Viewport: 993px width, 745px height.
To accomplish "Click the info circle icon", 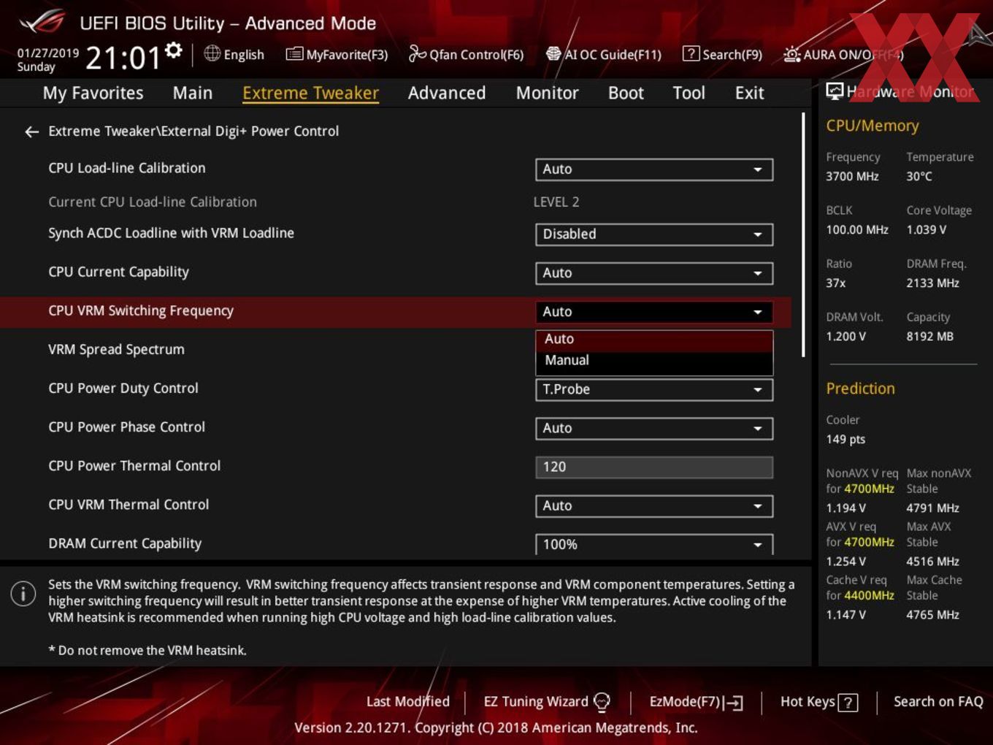I will [x=23, y=593].
